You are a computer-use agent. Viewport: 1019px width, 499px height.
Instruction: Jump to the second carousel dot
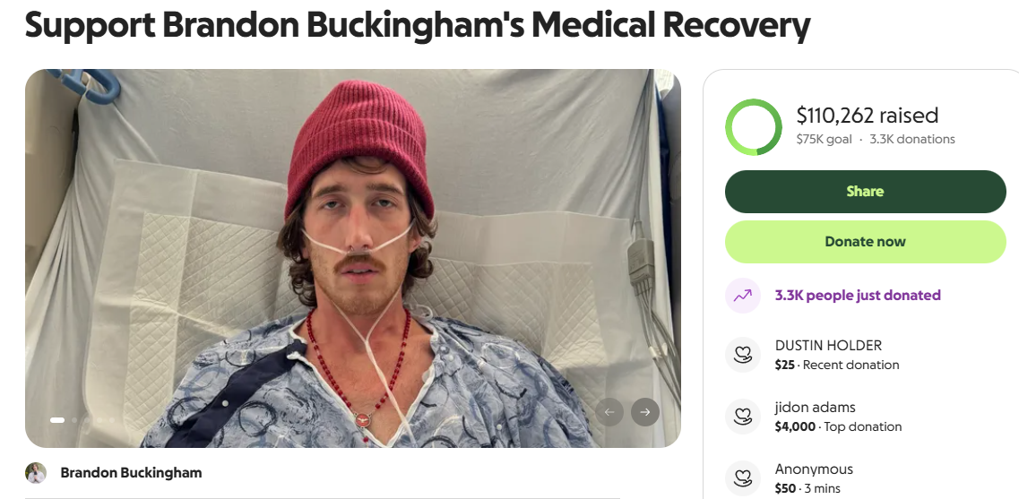pos(74,420)
